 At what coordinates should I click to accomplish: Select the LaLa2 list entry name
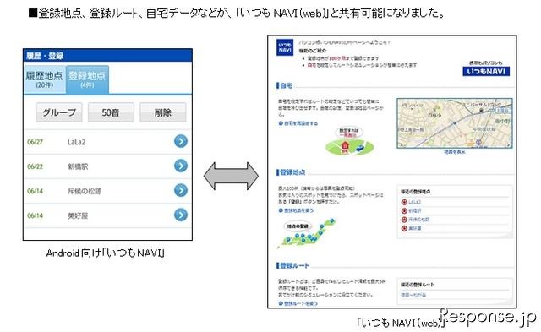[76, 142]
